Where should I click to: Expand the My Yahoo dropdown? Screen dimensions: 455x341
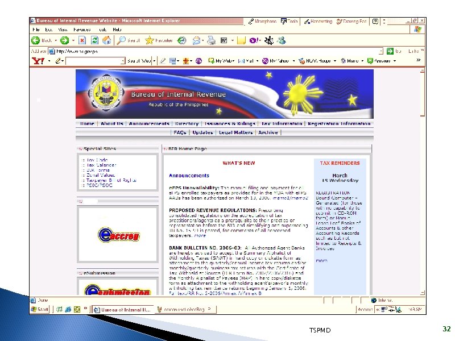pos(293,61)
